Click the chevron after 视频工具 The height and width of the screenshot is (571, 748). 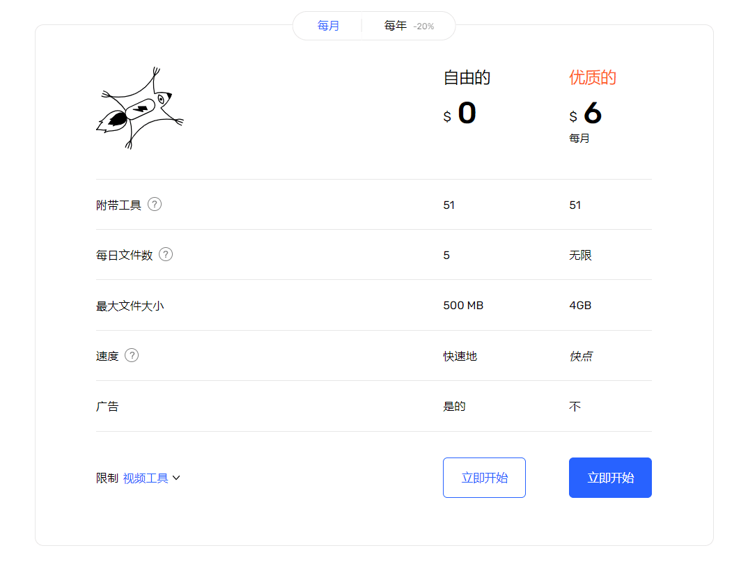click(x=177, y=478)
